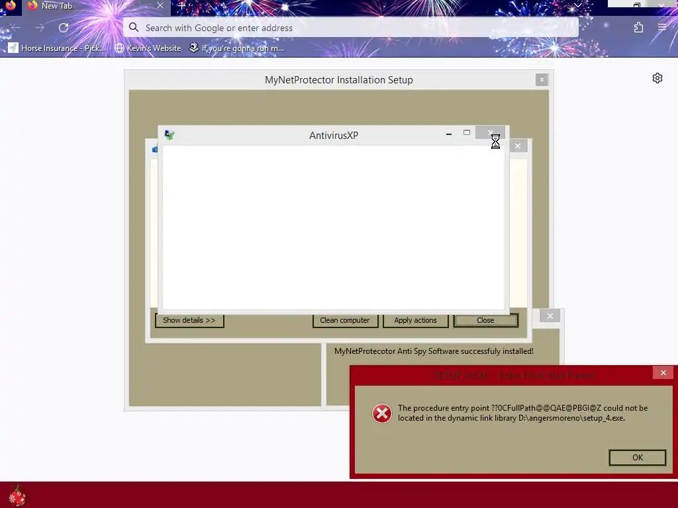Close the MyNetProtector Installation Setup window

542,79
